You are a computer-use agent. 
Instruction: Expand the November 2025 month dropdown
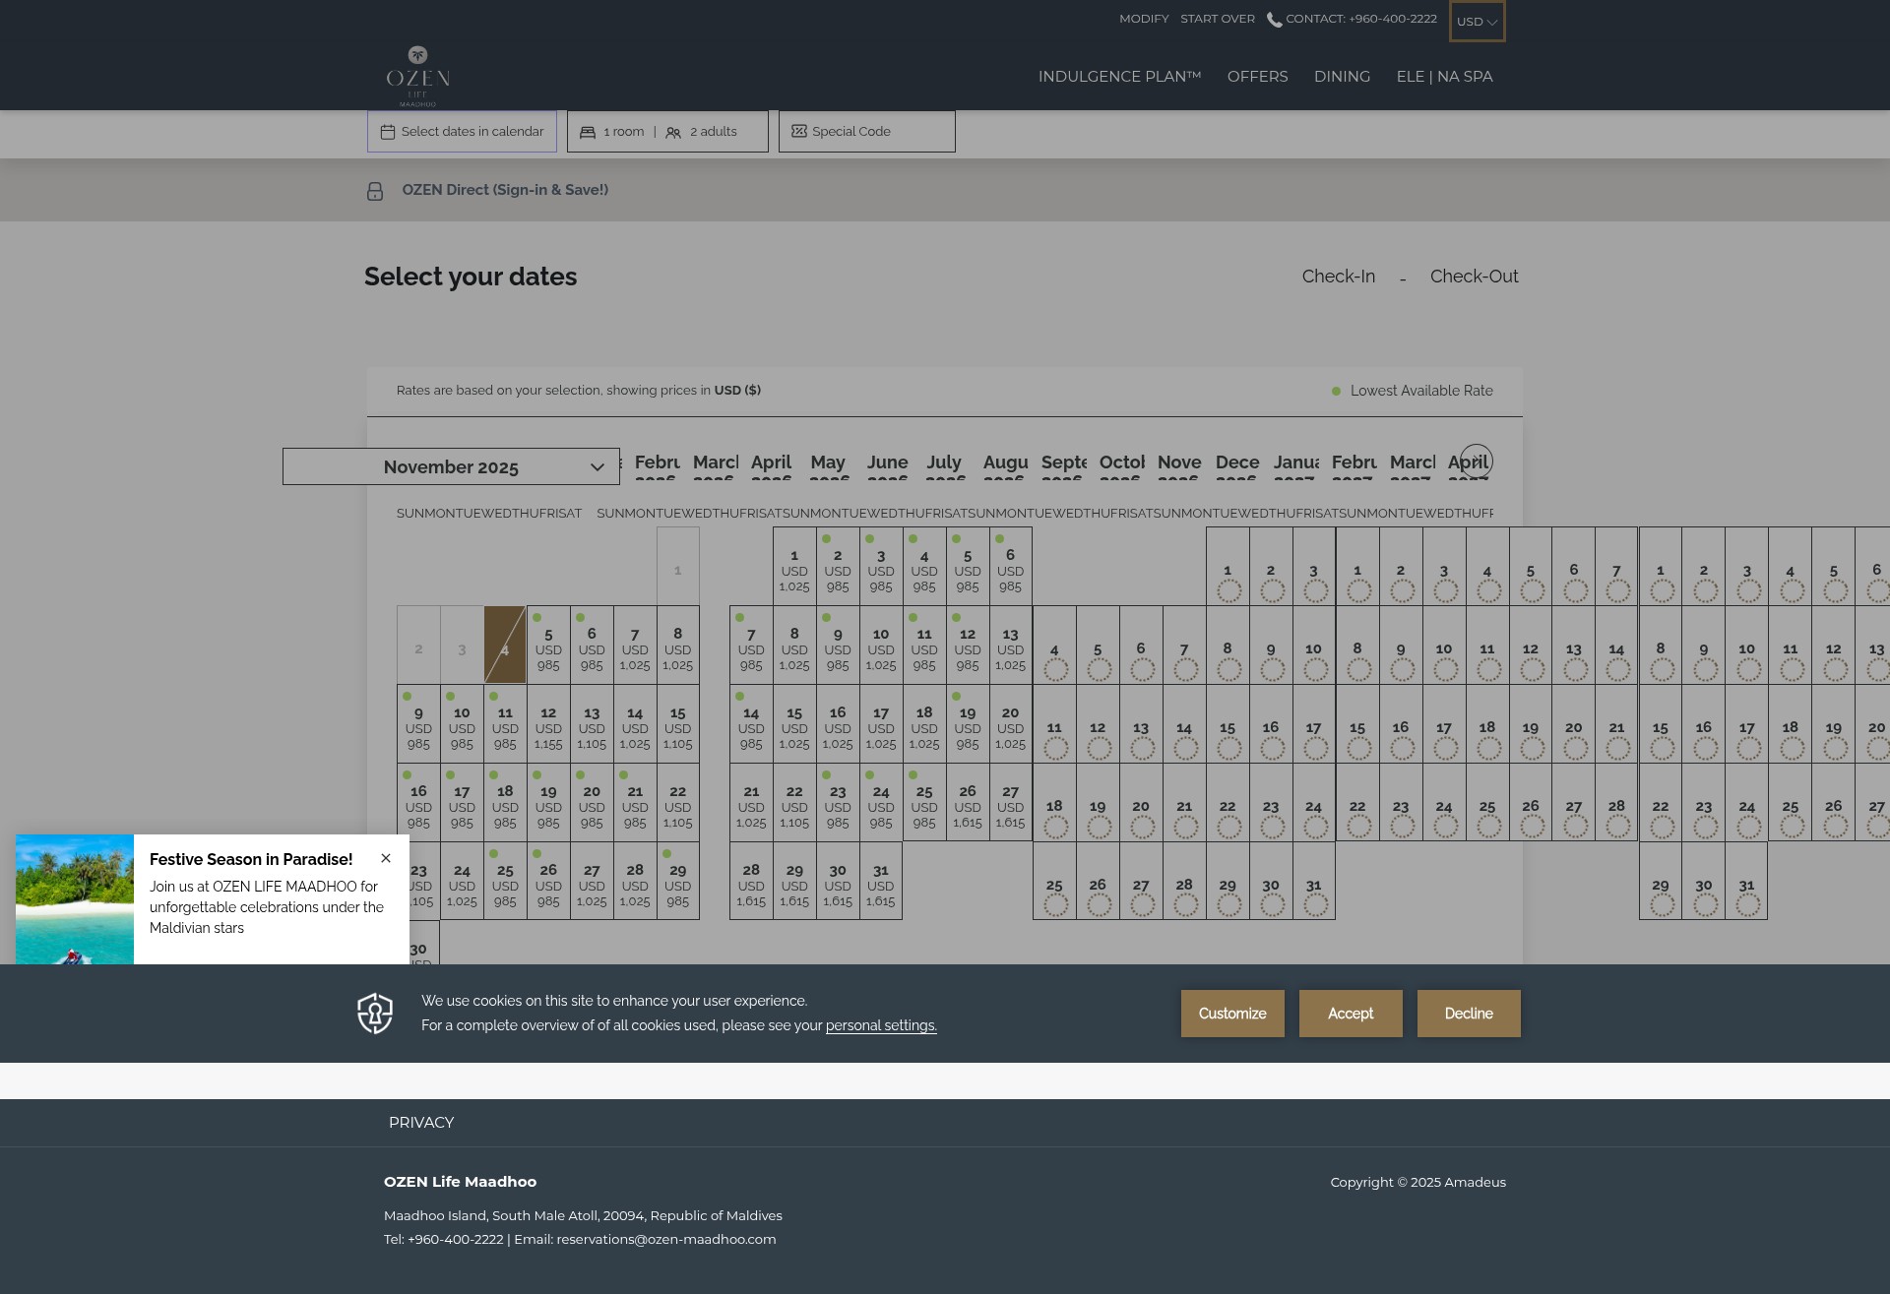(x=451, y=466)
